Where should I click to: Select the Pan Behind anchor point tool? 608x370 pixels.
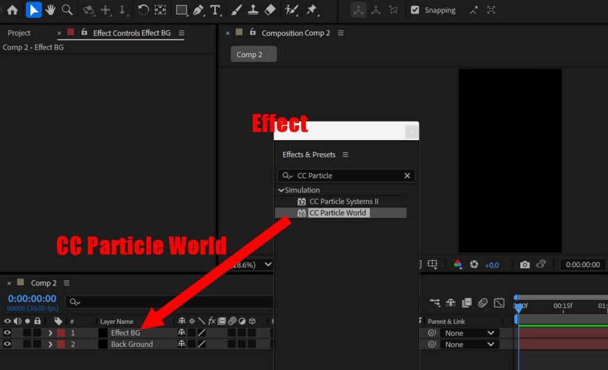pyautogui.click(x=160, y=10)
